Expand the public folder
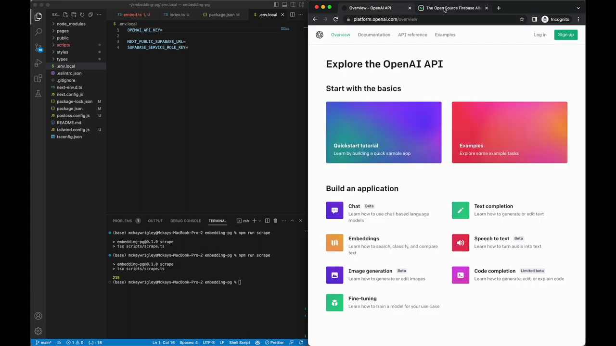 point(63,38)
